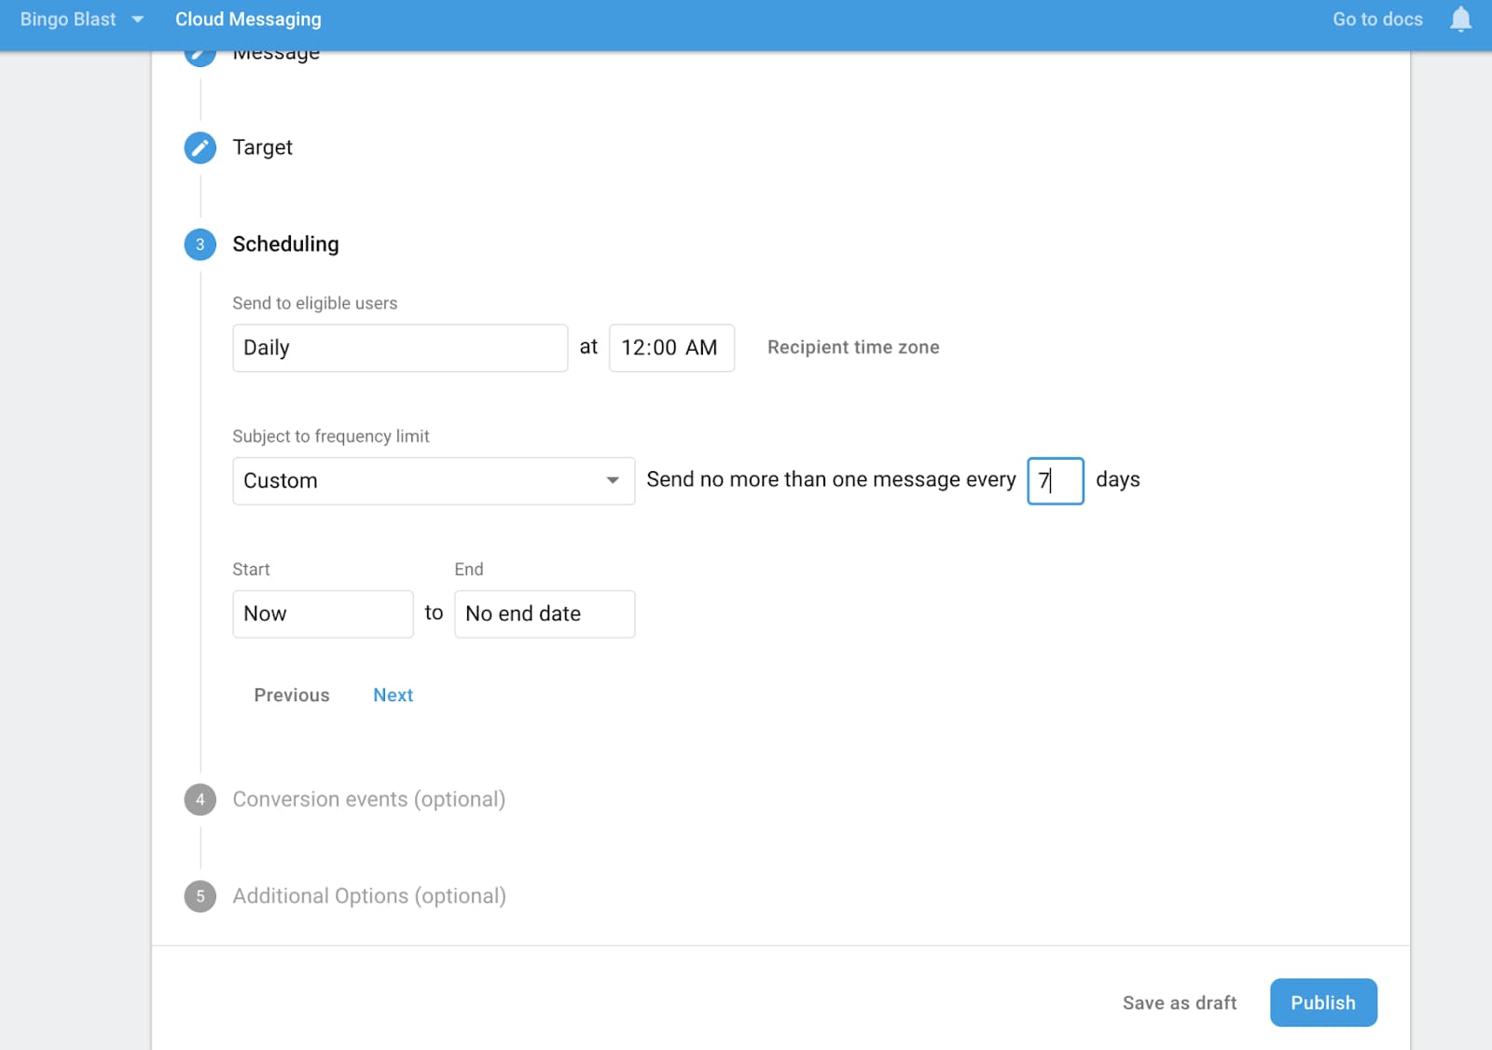Open the notifications bell

pos(1460,20)
